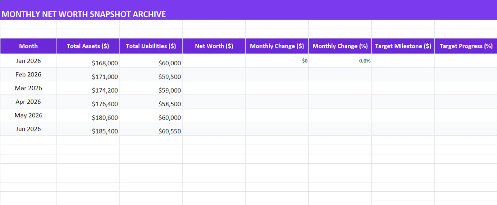Select the $176,400 total assets cell
Viewport: 497px width, 205px height.
(x=88, y=102)
